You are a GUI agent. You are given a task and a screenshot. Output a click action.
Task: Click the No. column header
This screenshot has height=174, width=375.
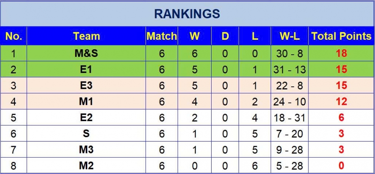[x=14, y=36]
